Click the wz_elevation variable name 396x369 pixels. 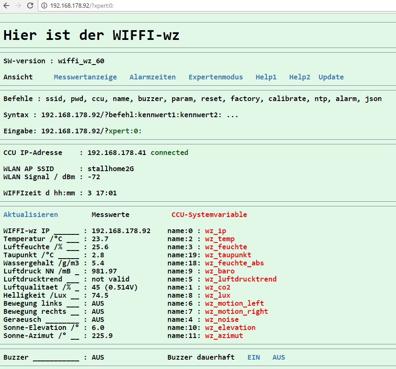click(x=230, y=328)
